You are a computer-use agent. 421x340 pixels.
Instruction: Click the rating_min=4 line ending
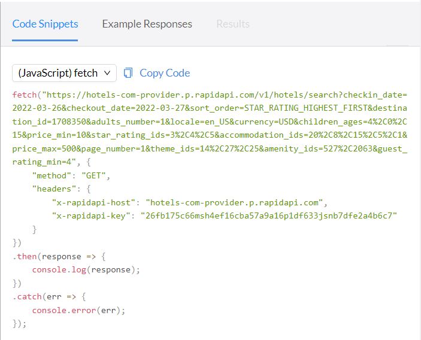coord(52,162)
